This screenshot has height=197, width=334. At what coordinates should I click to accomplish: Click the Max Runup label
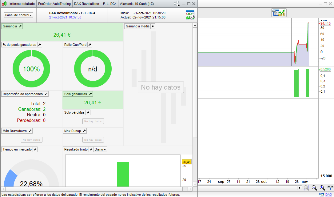point(73,131)
